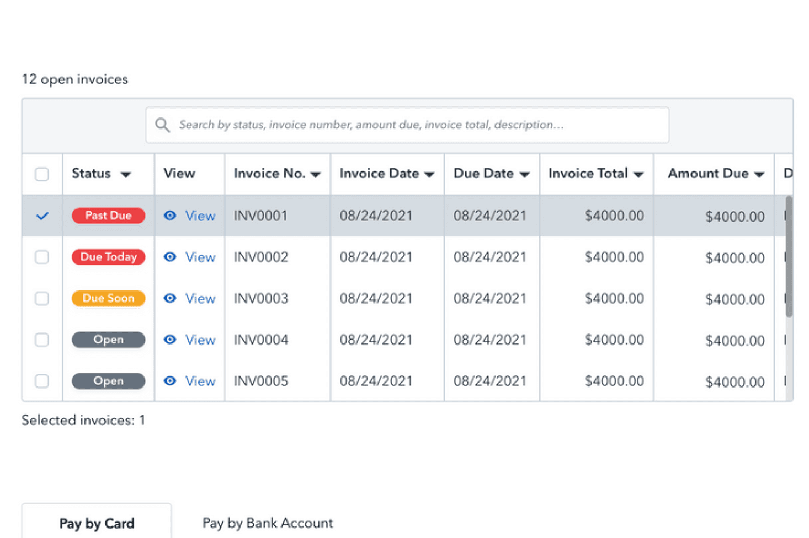809x538 pixels.
Task: Open the View link for INV0005
Action: point(200,381)
